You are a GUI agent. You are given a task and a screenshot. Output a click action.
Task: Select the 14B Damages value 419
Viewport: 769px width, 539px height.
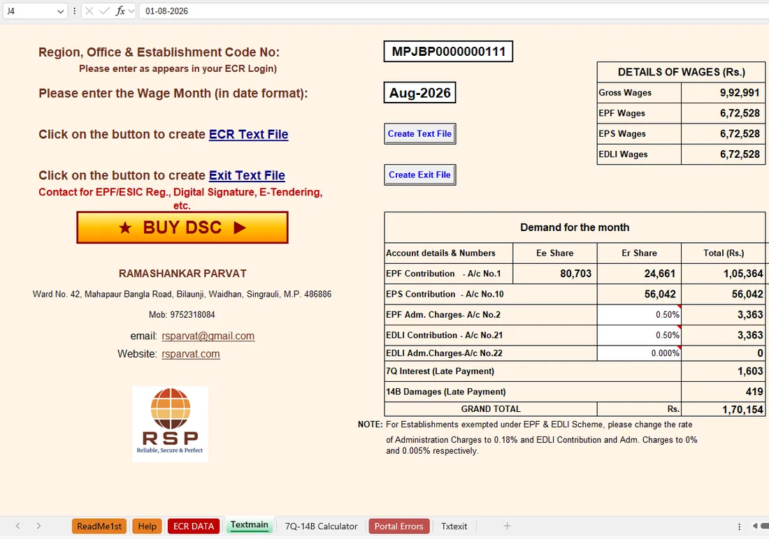tap(723, 392)
